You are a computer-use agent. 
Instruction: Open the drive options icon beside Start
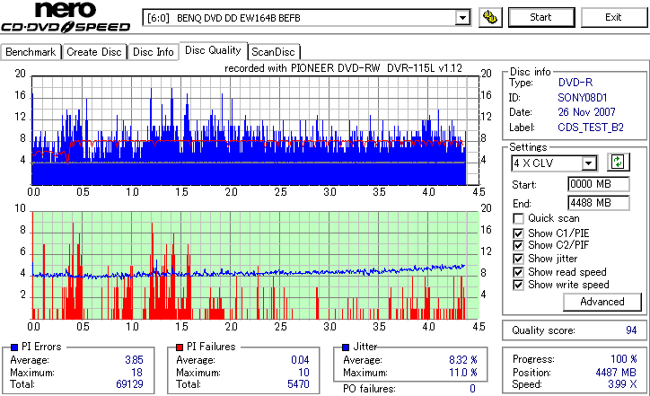(490, 17)
